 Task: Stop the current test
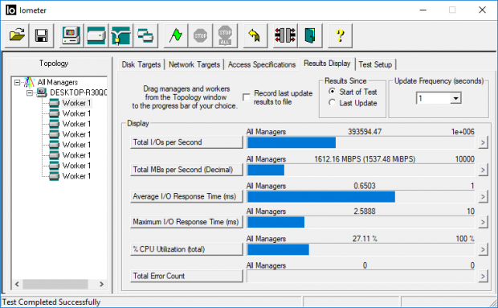(201, 35)
